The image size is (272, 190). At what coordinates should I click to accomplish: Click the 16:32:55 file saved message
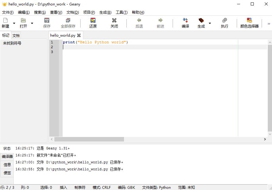click(69, 169)
